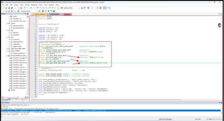Open the Peripherals menu
Image resolution: width=224 pixels, height=121 pixels.
point(34,5)
